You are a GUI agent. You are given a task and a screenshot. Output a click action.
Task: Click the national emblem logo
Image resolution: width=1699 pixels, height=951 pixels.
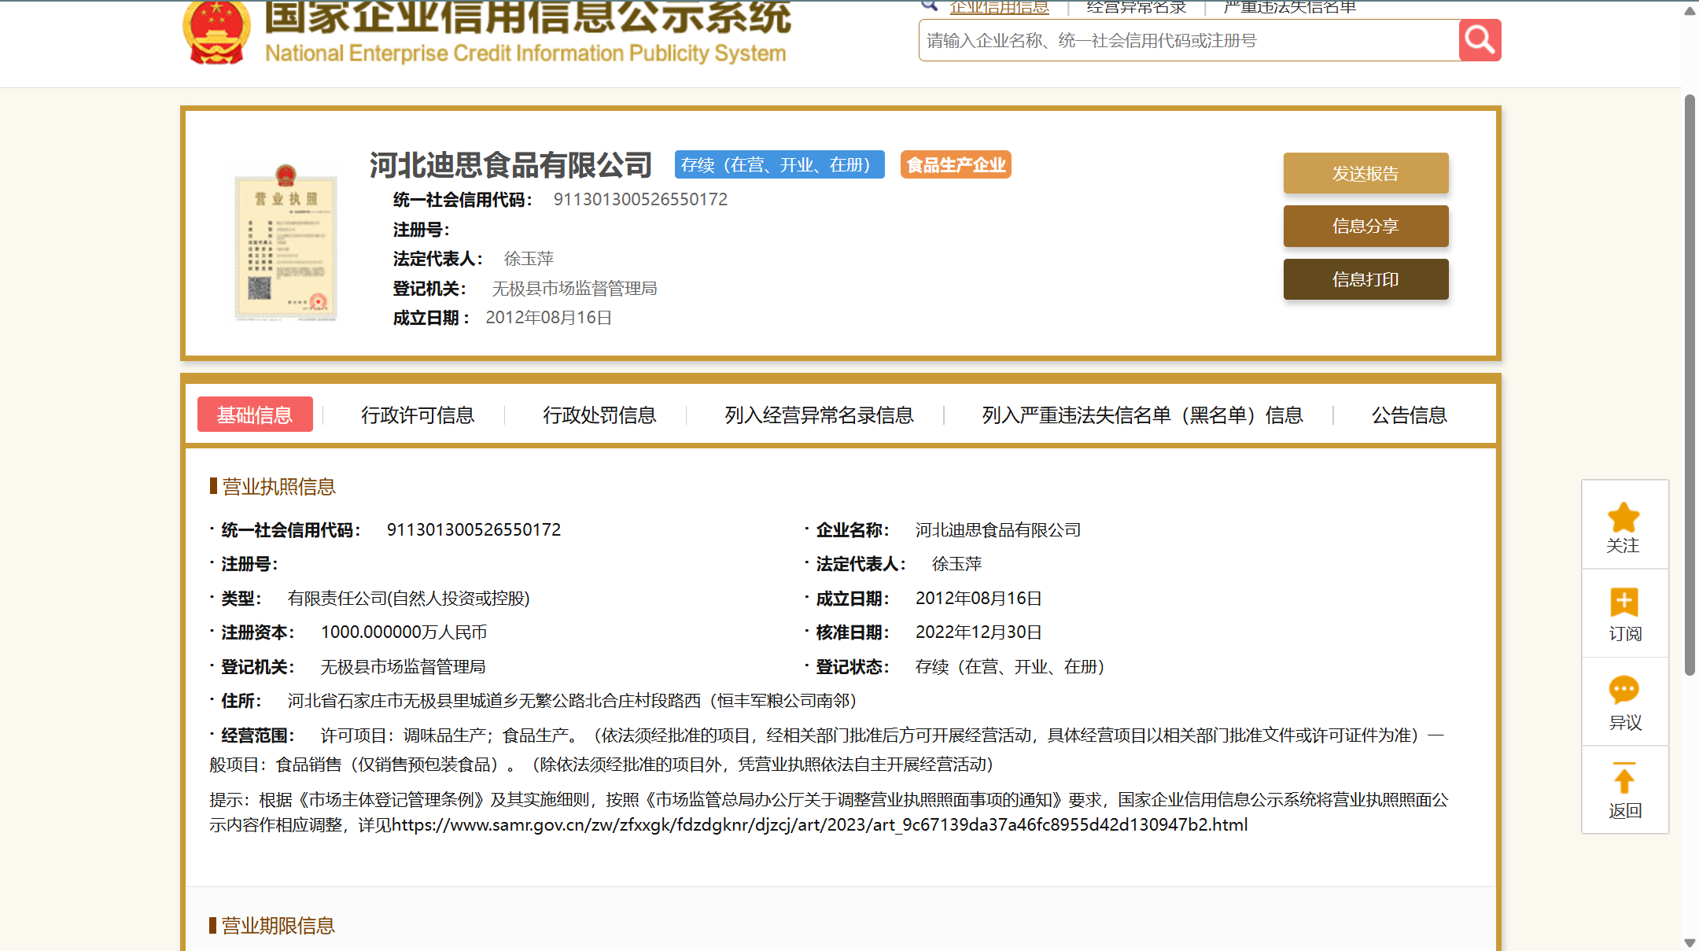(x=216, y=31)
